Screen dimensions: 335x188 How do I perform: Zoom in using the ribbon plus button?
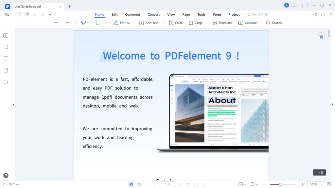coord(68,23)
